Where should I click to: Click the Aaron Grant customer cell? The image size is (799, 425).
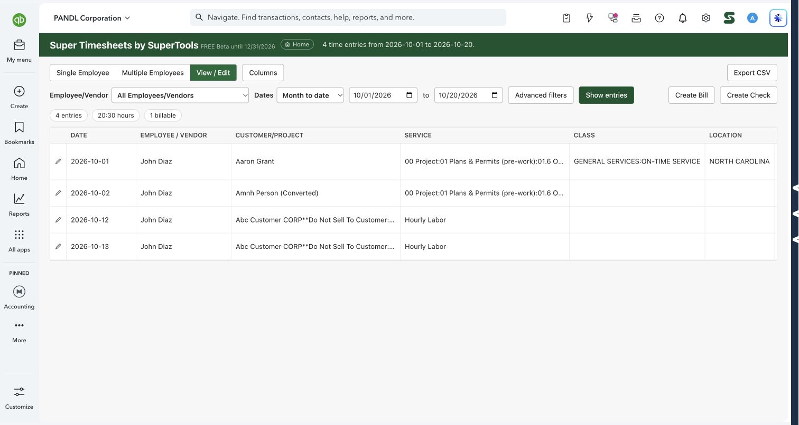pos(315,161)
